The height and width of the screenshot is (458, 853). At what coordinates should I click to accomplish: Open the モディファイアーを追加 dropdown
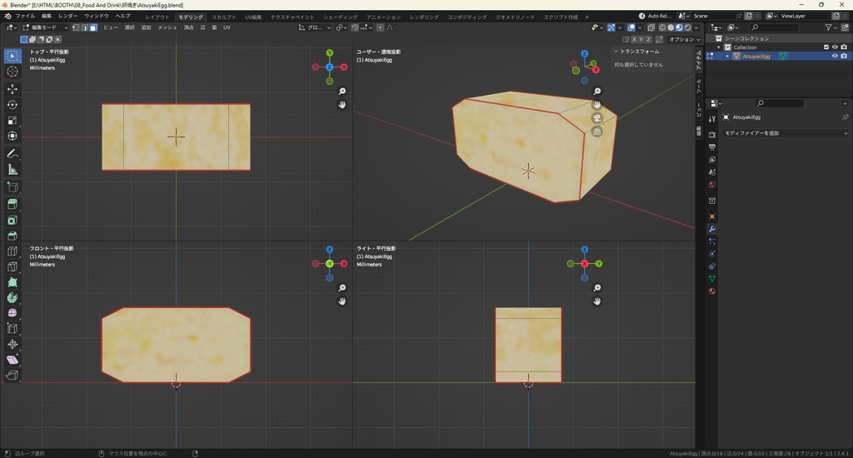pyautogui.click(x=785, y=133)
